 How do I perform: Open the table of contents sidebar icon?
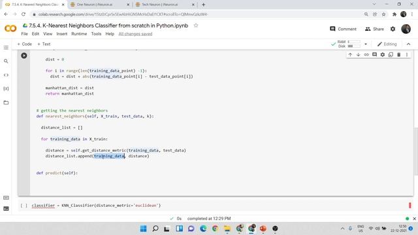point(6,48)
